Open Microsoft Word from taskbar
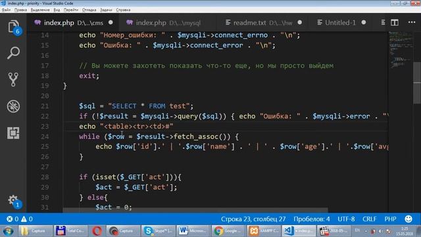Image resolution: width=421 pixels, height=237 pixels. [193, 231]
